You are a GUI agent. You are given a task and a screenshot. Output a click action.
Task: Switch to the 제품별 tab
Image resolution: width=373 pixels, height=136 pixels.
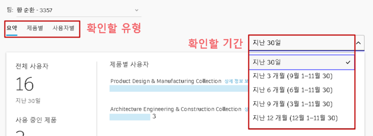click(35, 28)
